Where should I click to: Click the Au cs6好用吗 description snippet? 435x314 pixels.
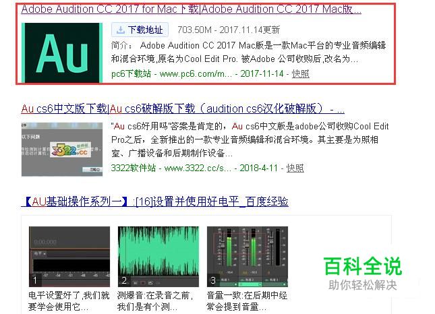250,139
